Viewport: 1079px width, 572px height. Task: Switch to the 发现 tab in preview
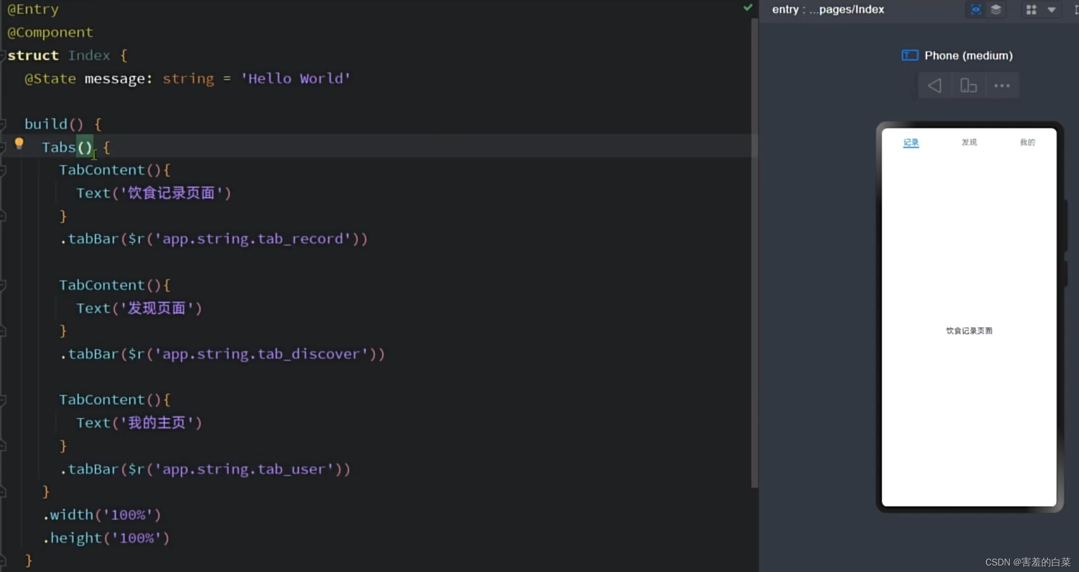[969, 143]
